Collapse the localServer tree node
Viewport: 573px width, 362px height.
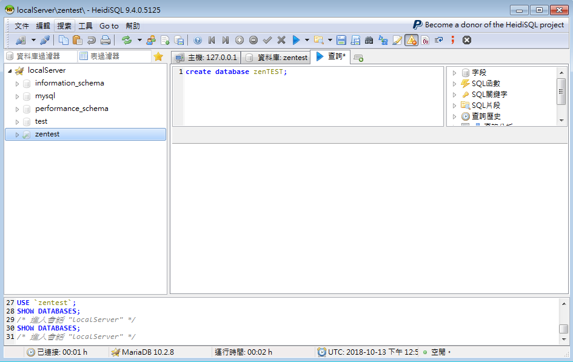coord(10,71)
